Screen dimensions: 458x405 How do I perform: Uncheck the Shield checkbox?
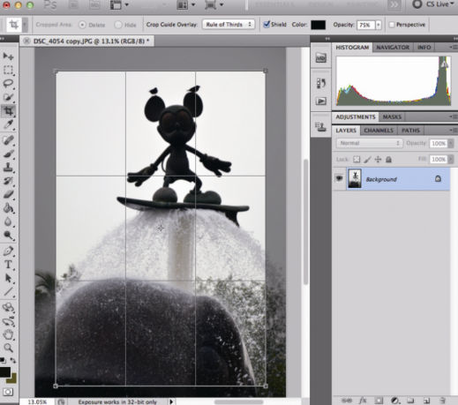click(x=267, y=25)
